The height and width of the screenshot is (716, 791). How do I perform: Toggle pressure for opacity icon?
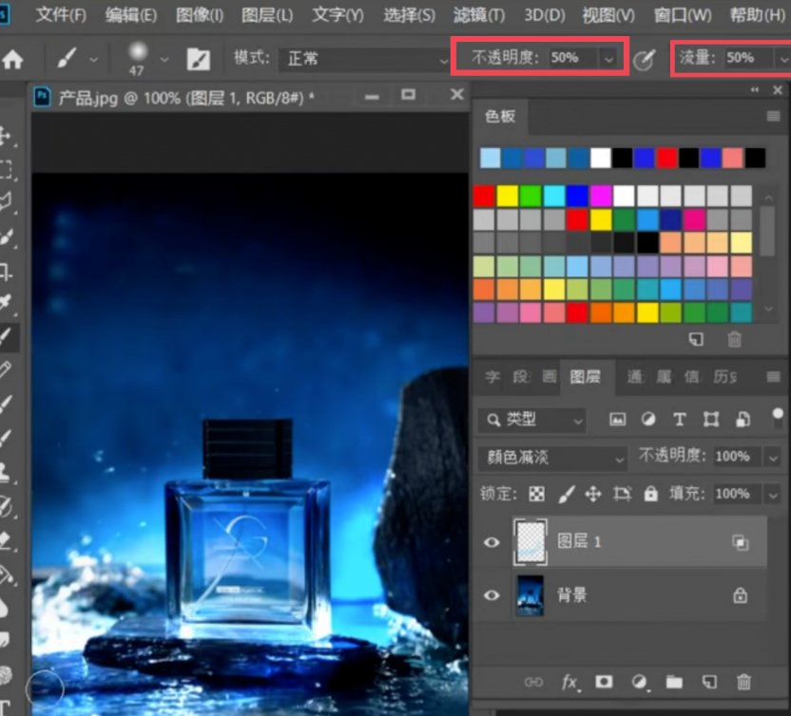[x=645, y=60]
